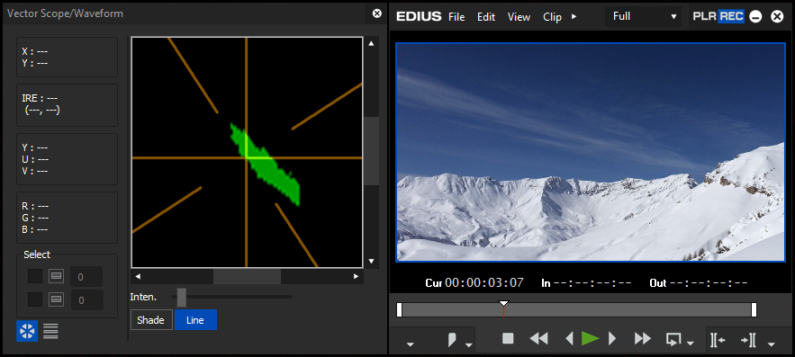The image size is (795, 357).
Task: Start playback with the green Play button
Action: point(590,338)
